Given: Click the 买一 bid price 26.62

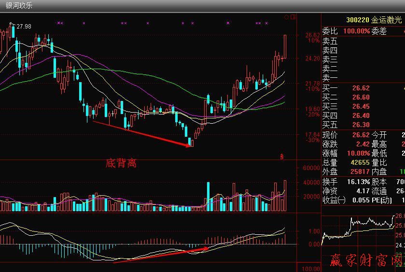Looking at the screenshot, I should [x=361, y=88].
